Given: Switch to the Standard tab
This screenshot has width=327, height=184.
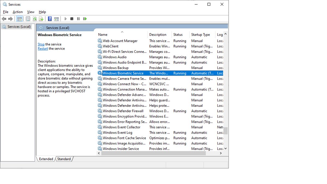Looking at the screenshot, I should coord(64,159).
